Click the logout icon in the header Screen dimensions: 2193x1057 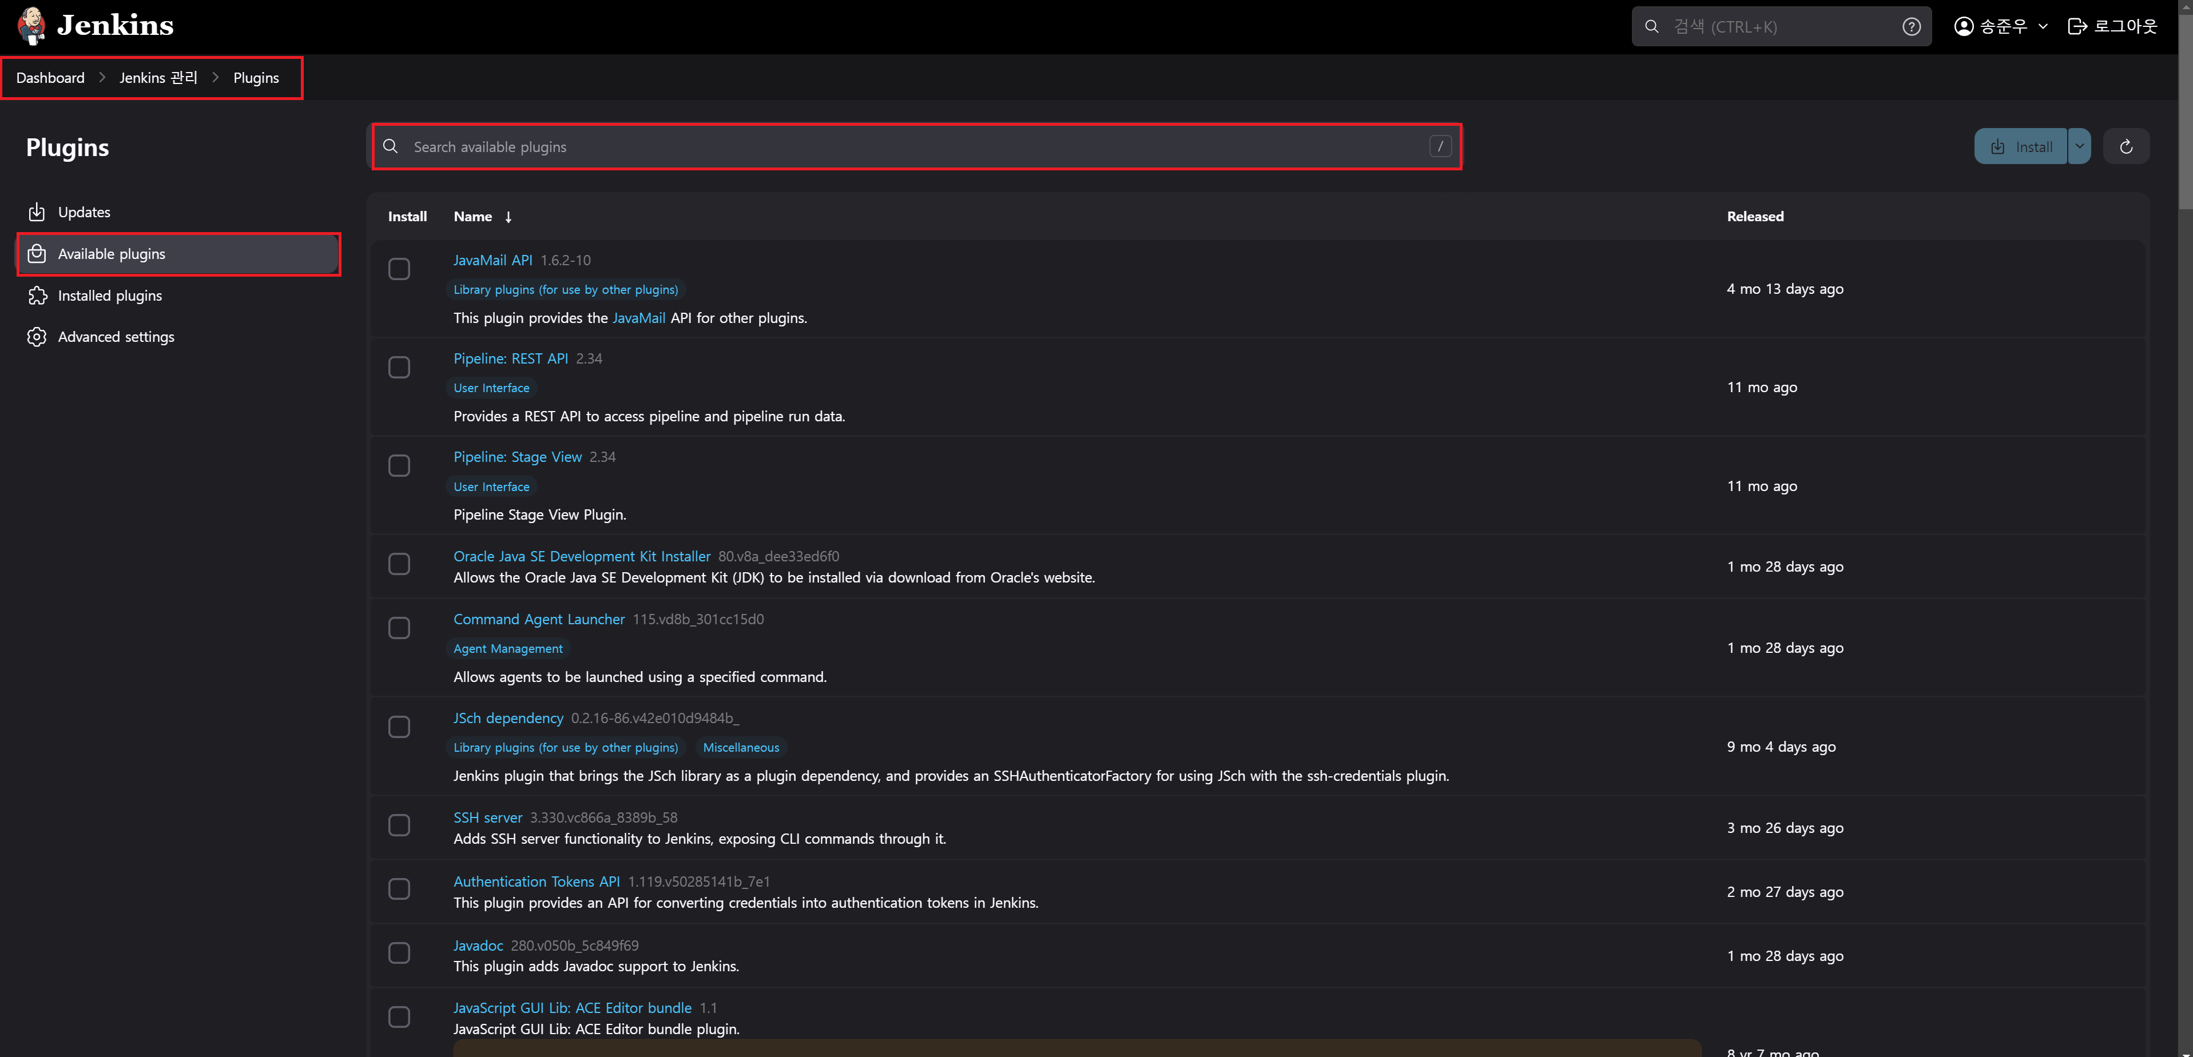click(2076, 26)
